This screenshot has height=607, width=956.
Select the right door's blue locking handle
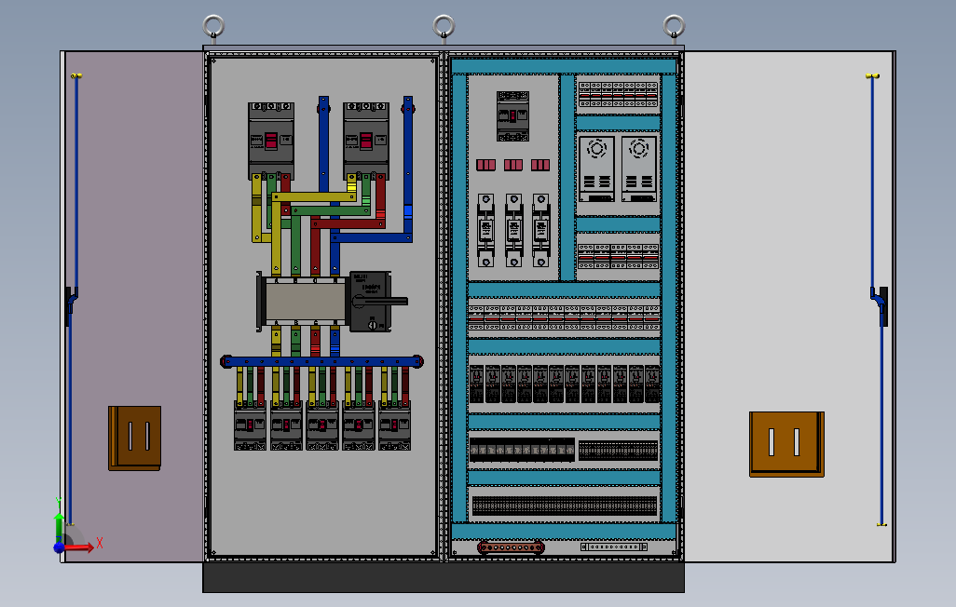pos(878,300)
